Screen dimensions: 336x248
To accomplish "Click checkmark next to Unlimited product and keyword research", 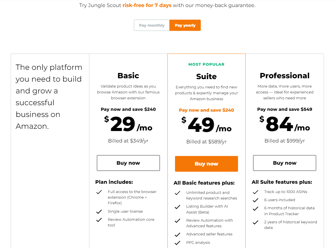I will click(x=177, y=193).
